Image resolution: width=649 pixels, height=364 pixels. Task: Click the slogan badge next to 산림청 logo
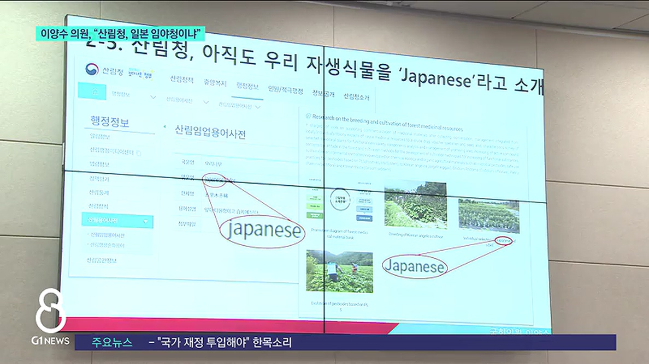coord(140,73)
